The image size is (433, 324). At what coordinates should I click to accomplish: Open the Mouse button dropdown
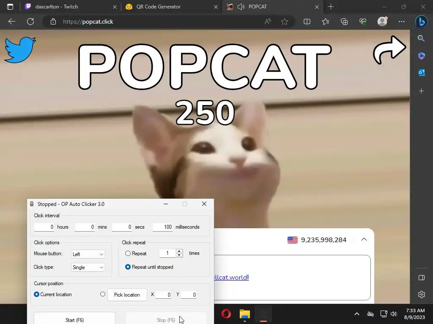[x=88, y=254]
